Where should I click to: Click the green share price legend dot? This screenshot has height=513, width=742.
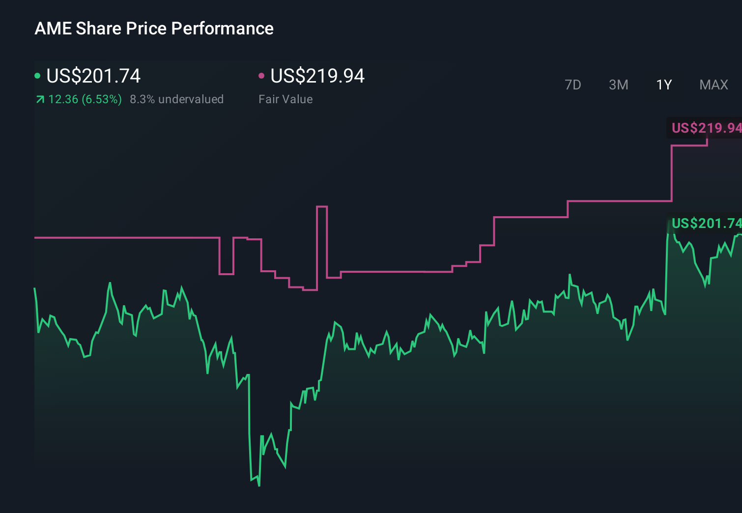click(x=37, y=75)
